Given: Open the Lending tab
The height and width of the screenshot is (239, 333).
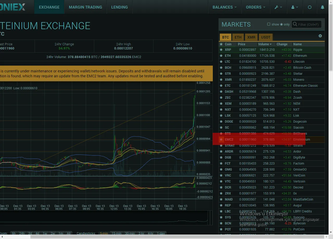Looking at the screenshot, I should pyautogui.click(x=119, y=7).
